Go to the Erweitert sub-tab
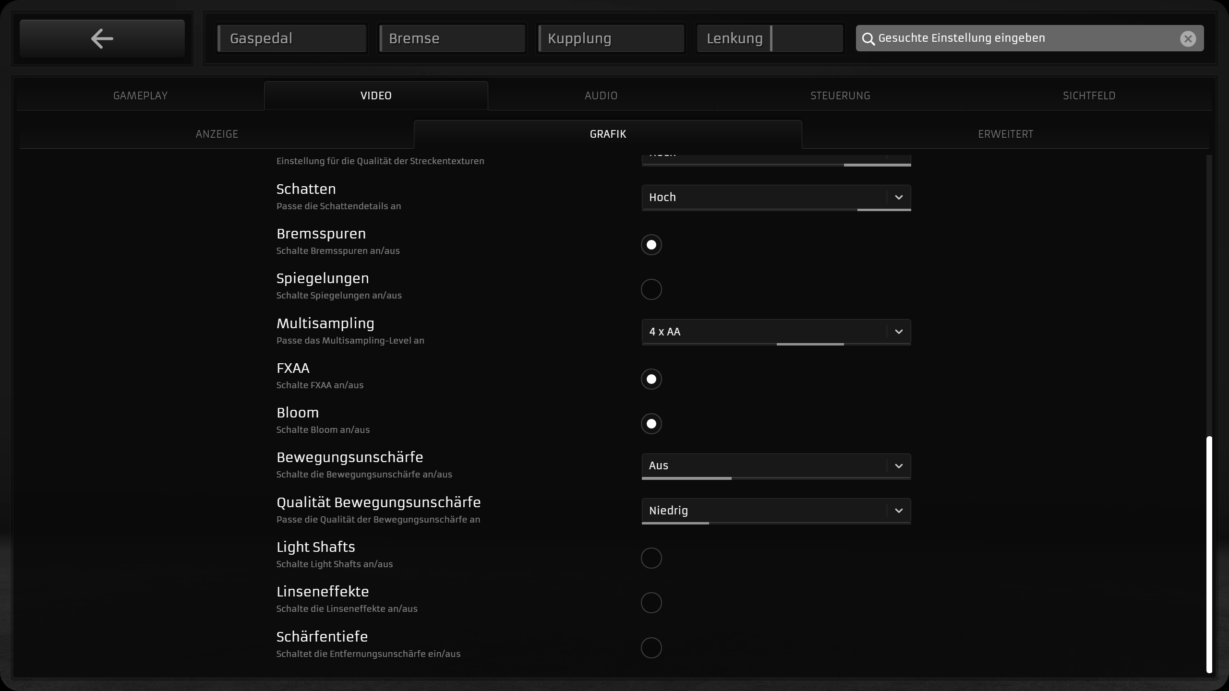This screenshot has width=1229, height=691. [1005, 134]
